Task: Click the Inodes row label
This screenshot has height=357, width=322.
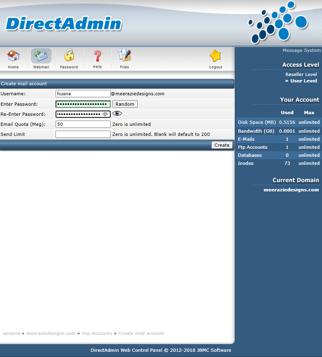Action: 246,163
